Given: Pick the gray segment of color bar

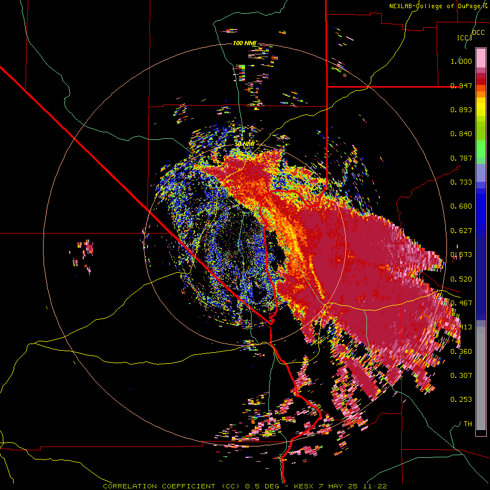Looking at the screenshot, I should click(x=481, y=378).
